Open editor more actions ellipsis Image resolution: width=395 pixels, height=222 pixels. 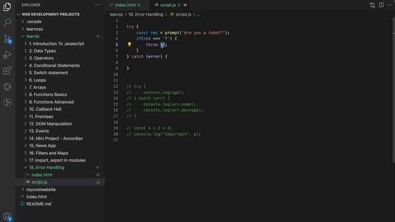tap(389, 5)
